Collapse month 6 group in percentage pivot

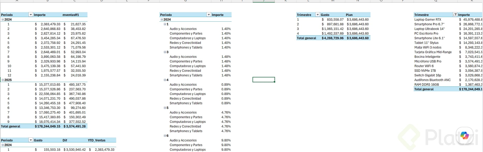pos(165,135)
